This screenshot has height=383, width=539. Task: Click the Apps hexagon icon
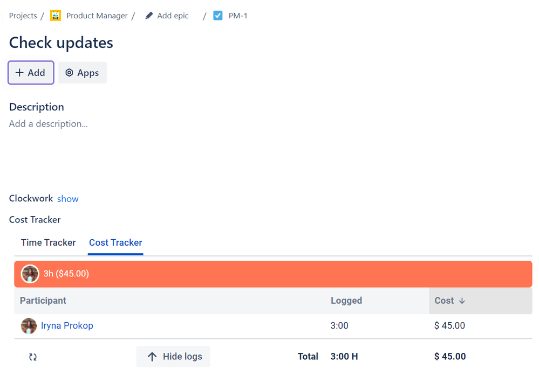[69, 73]
